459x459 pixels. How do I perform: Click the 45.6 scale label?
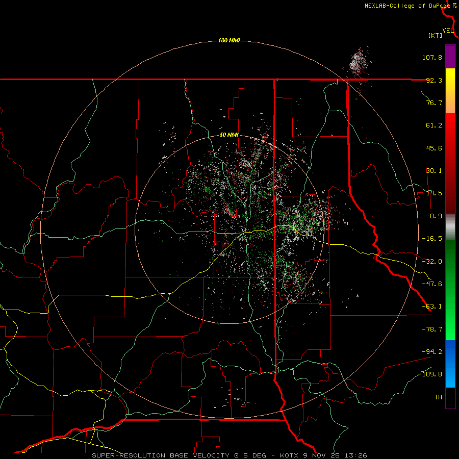tap(434, 148)
